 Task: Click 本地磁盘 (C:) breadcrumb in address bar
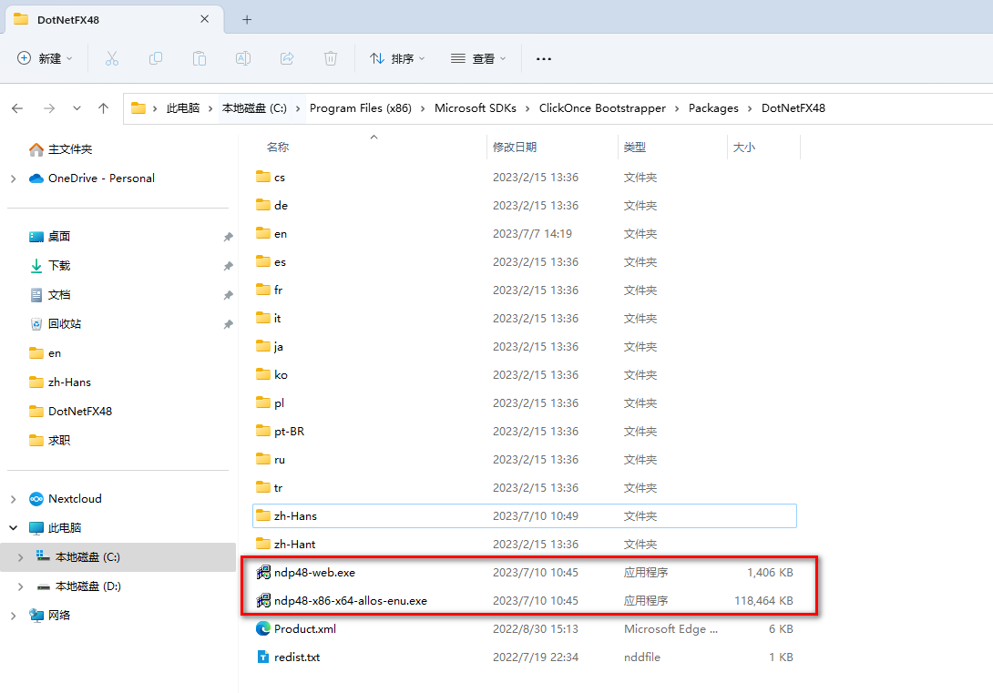[x=254, y=108]
